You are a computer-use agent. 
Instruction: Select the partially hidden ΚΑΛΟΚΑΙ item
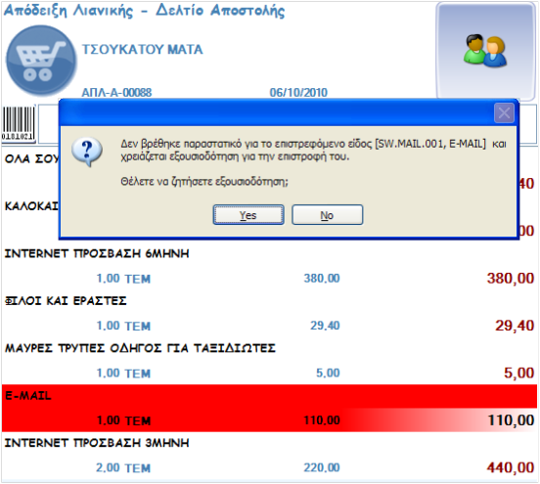tap(31, 206)
